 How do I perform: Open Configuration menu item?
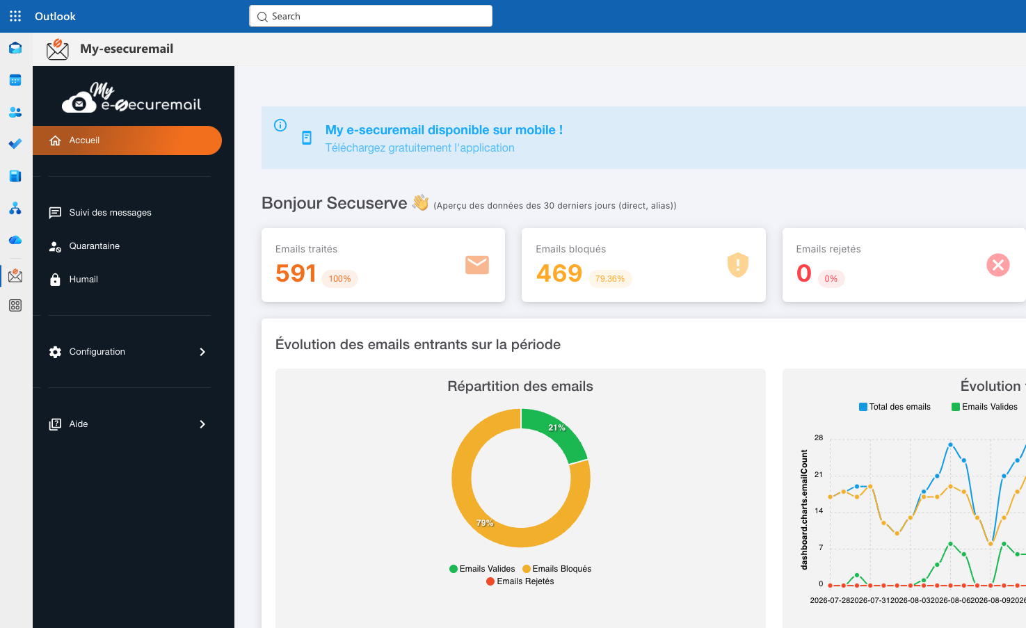[127, 352]
